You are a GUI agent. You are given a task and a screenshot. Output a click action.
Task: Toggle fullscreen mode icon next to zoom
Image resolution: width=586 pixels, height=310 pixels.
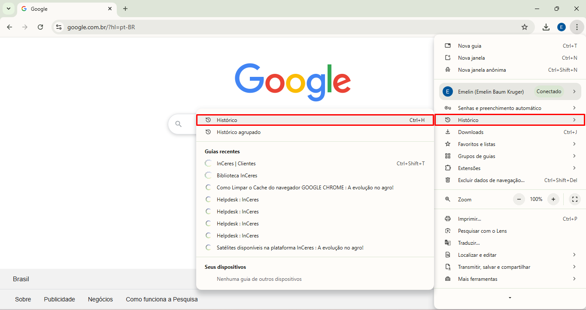click(574, 199)
